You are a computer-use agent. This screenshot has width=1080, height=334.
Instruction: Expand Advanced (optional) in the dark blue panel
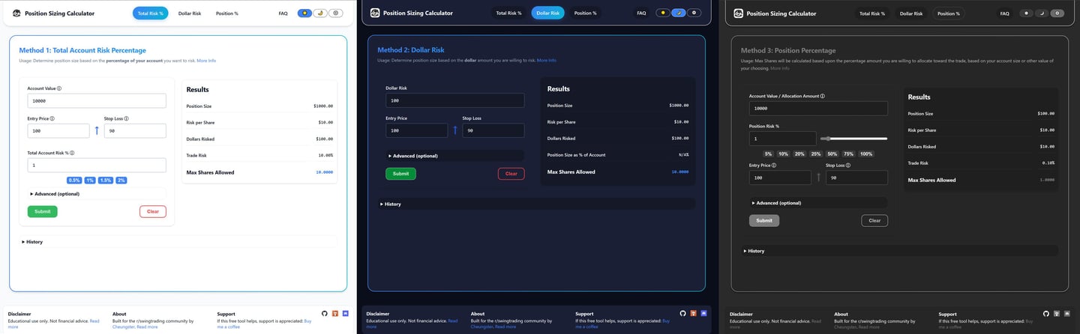click(455, 156)
